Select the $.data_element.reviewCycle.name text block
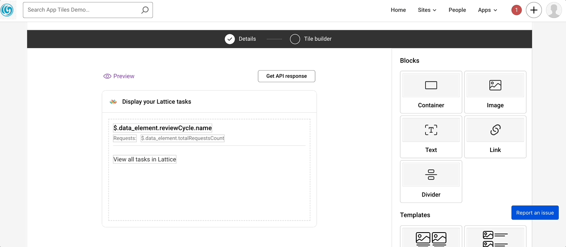Image resolution: width=566 pixels, height=247 pixels. pos(163,128)
